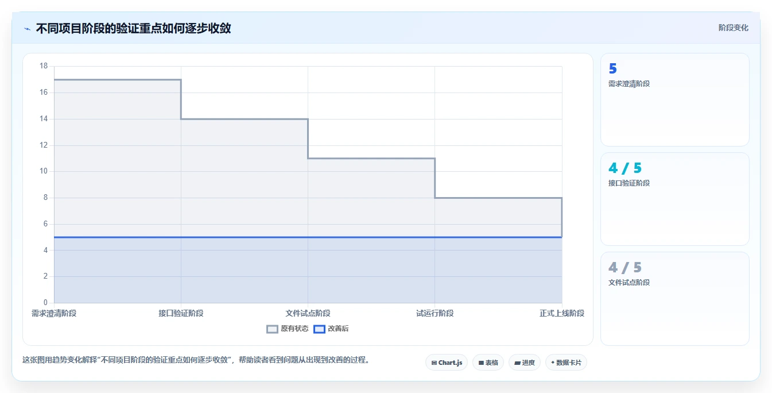772x393 pixels.
Task: Click the 文件试点阶段 axis label
Action: (x=308, y=313)
